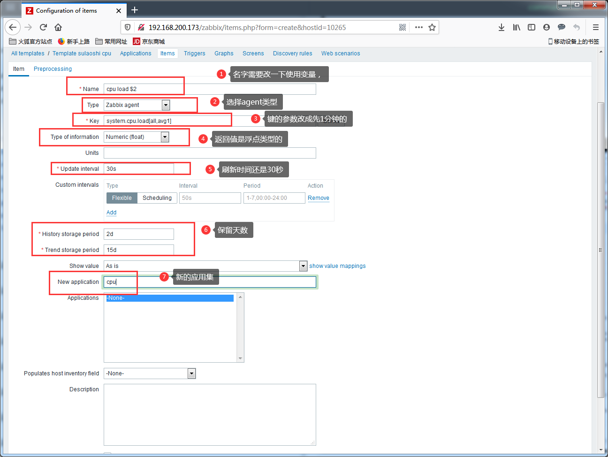
Task: Click the Name input field
Action: click(210, 89)
